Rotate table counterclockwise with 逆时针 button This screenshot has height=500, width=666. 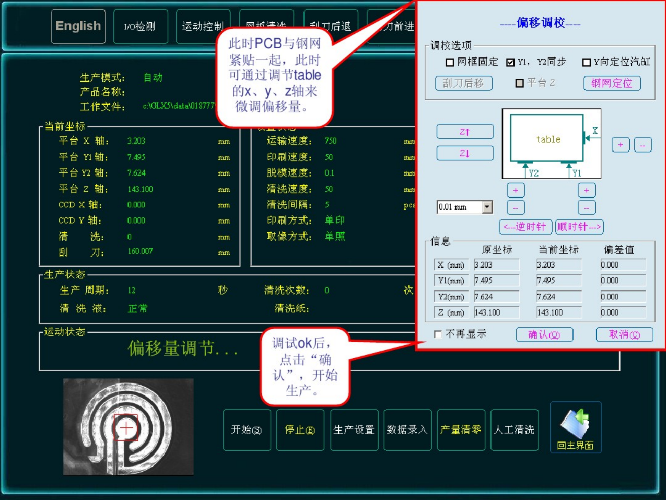click(526, 227)
